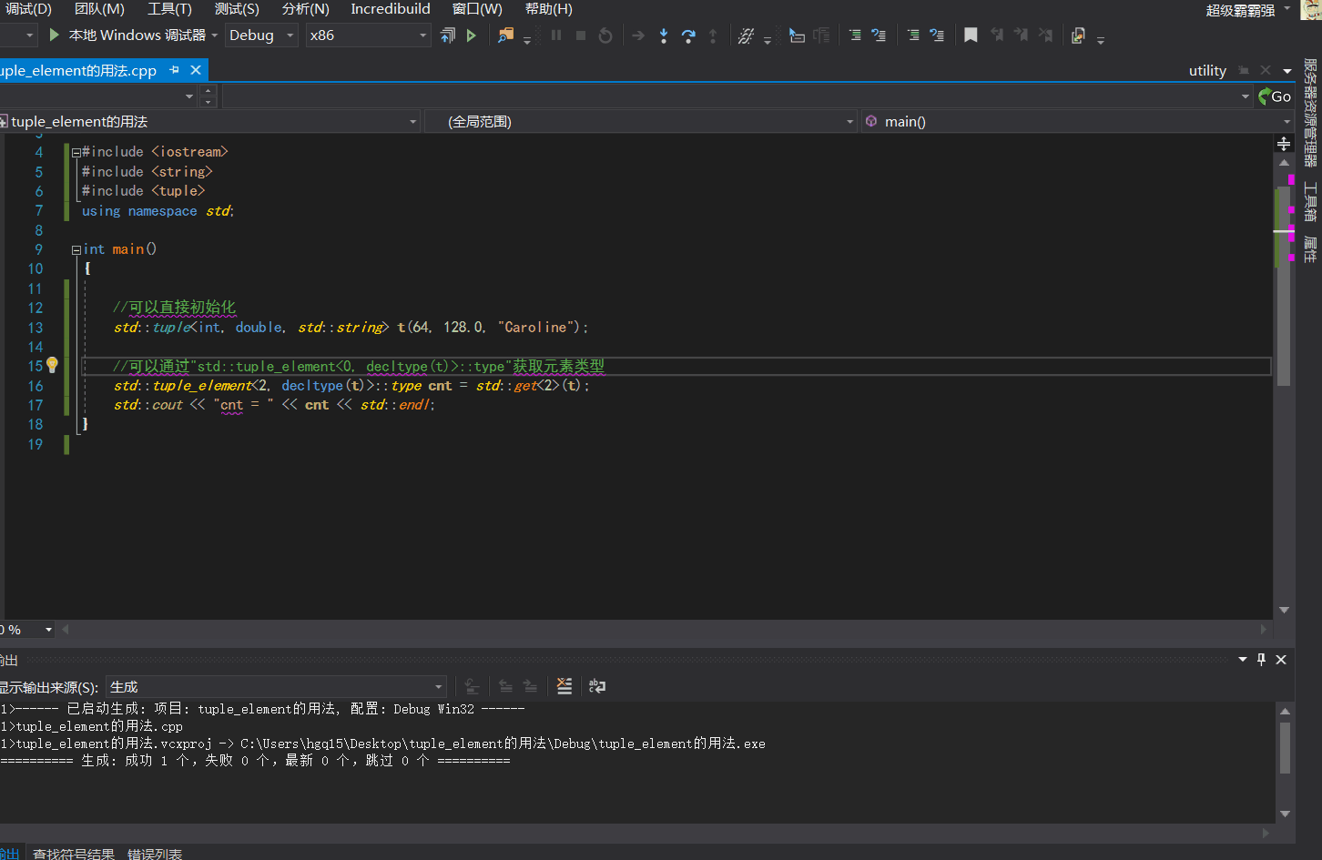The width and height of the screenshot is (1322, 860).
Task: Open the (全局范围) scope dropdown
Action: (642, 121)
